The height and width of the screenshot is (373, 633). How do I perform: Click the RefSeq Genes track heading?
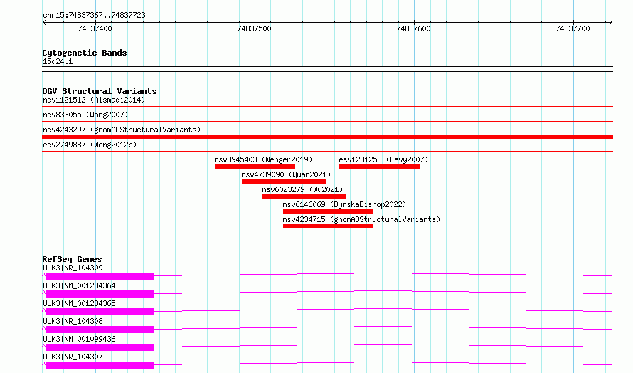click(72, 259)
